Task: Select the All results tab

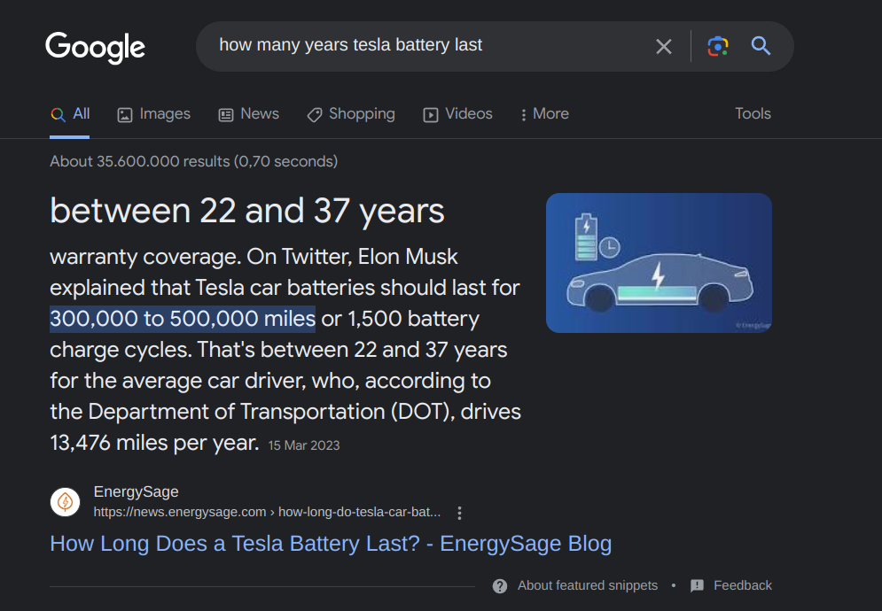Action: click(x=70, y=114)
